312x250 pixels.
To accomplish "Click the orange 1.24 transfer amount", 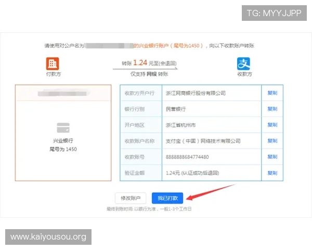I will click(x=140, y=63).
